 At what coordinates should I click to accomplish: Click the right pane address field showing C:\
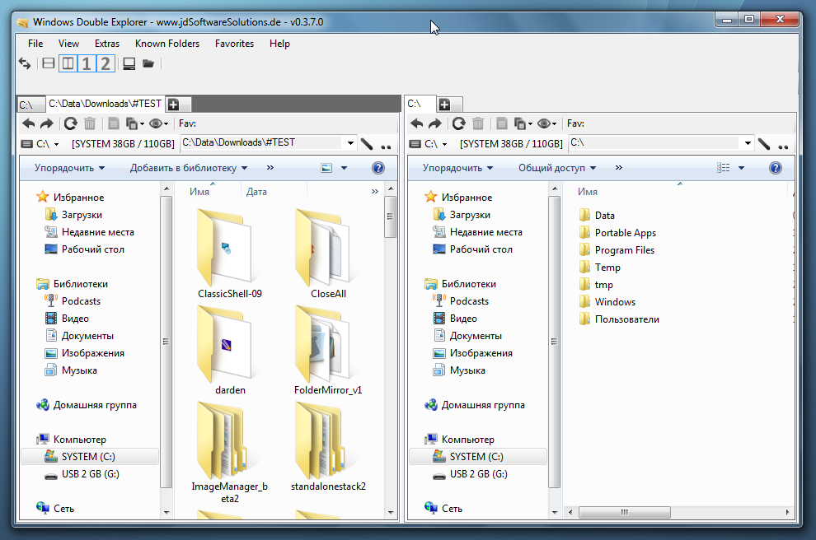655,142
